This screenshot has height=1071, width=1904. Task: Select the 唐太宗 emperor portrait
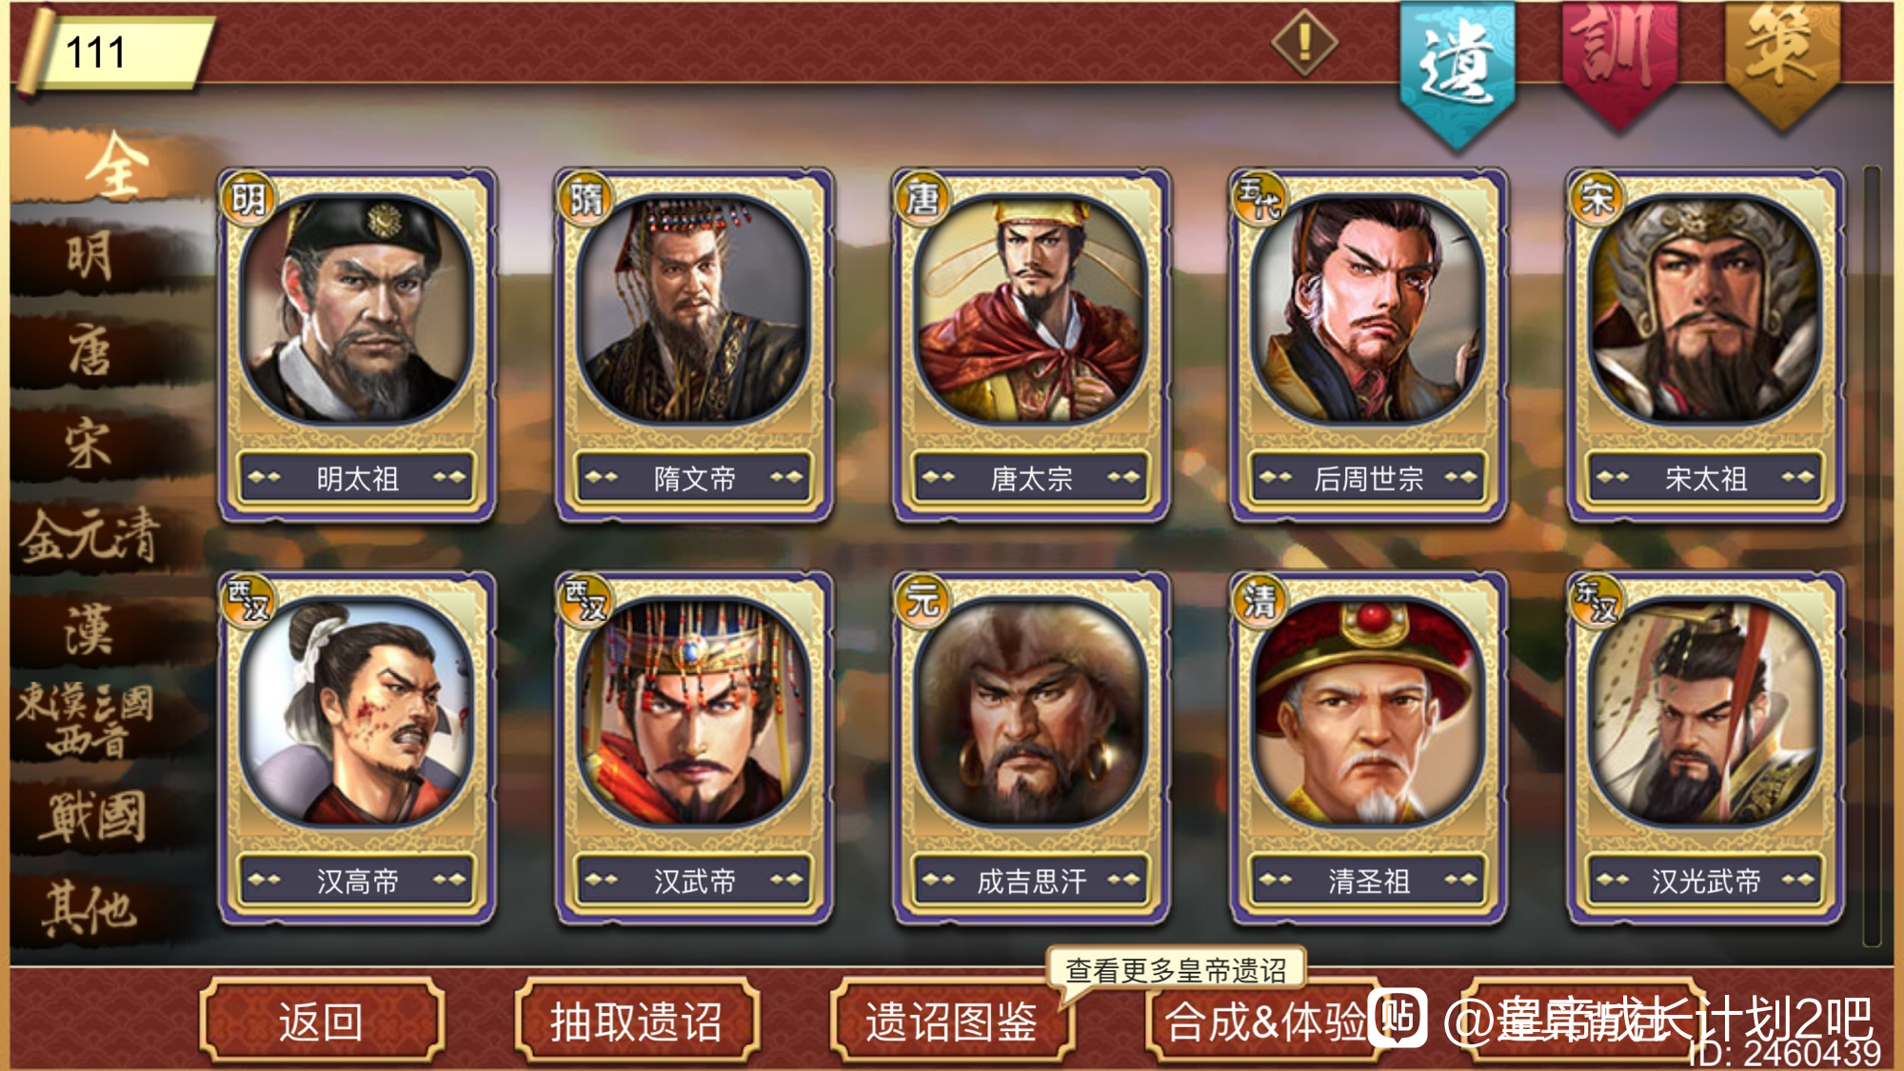coord(1031,307)
